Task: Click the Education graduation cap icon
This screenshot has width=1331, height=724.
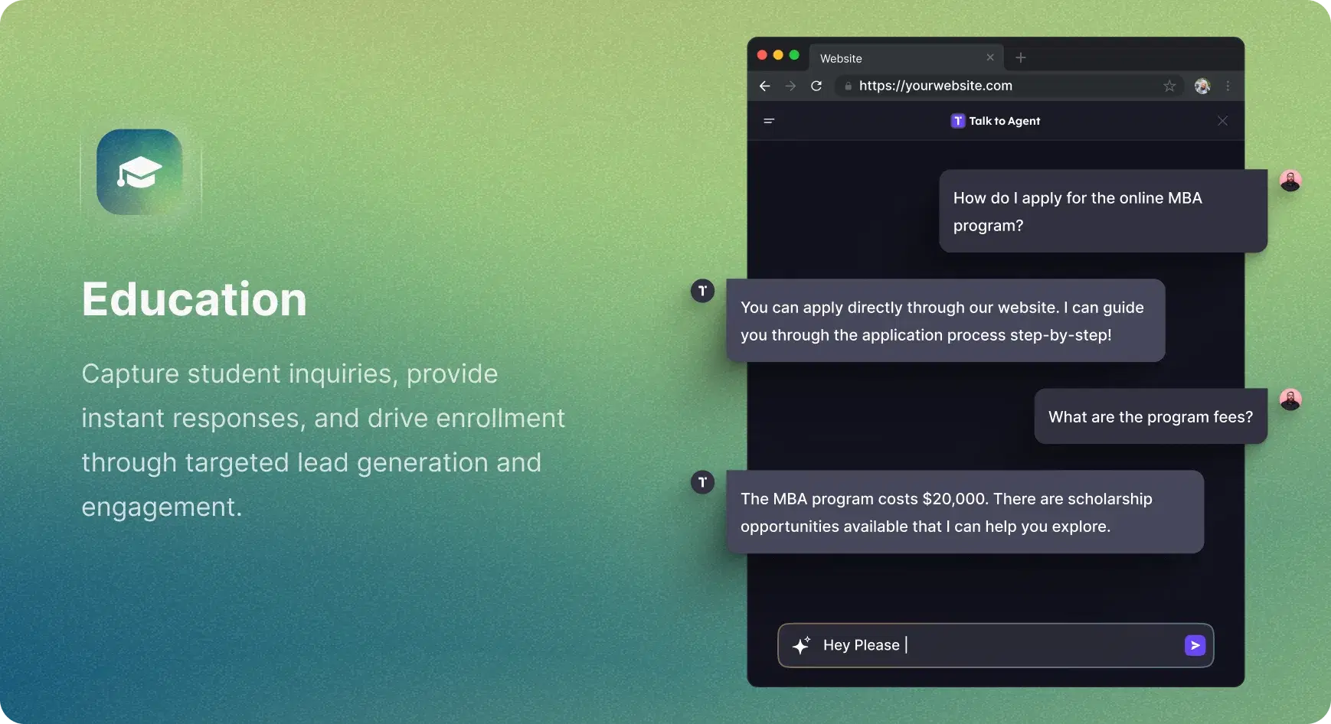Action: [139, 172]
